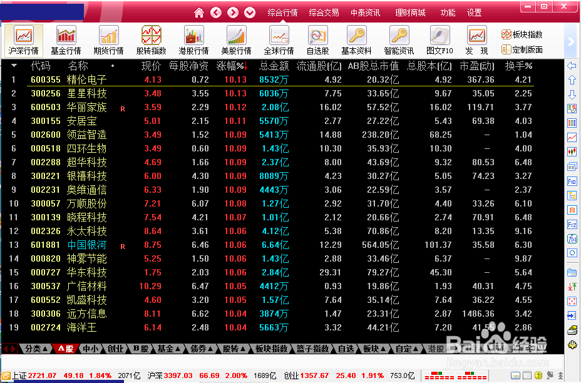Open 基金行情 fund quotes
The image size is (581, 383).
point(66,41)
